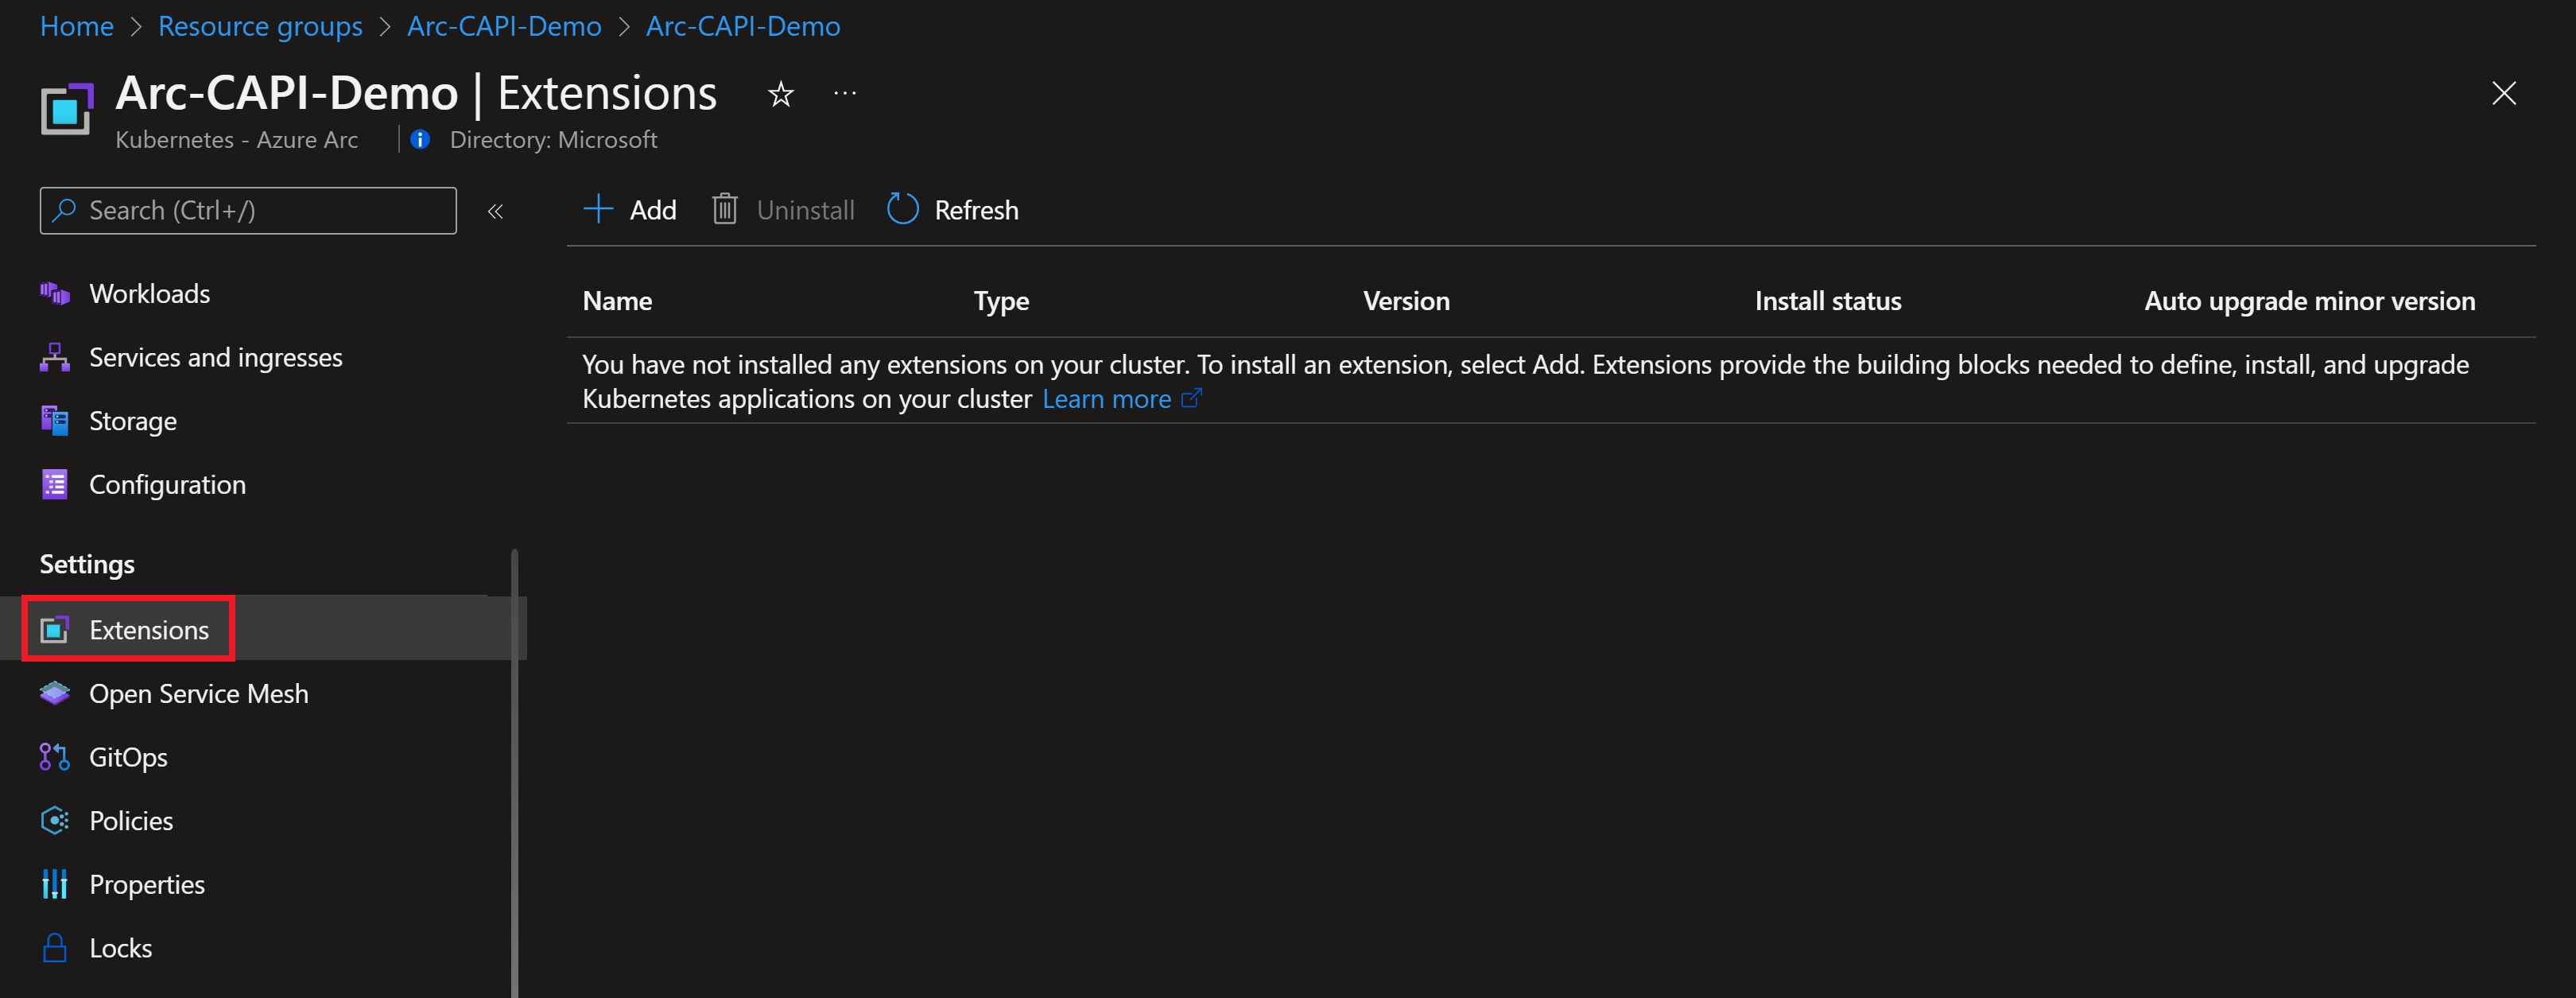Click the Properties sliders icon
The width and height of the screenshot is (2576, 998).
pyautogui.click(x=55, y=884)
